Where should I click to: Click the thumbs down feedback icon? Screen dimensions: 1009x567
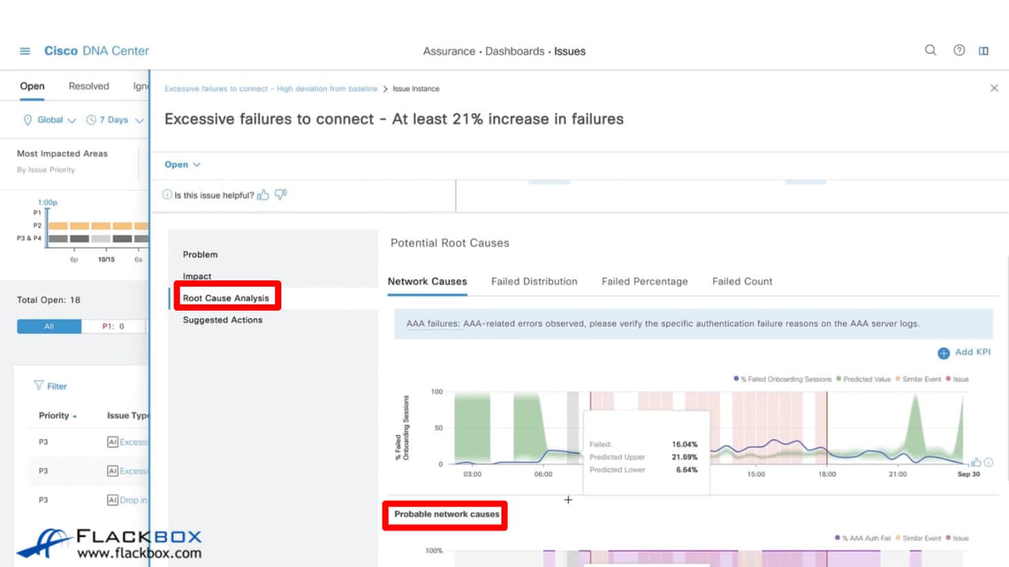(281, 194)
